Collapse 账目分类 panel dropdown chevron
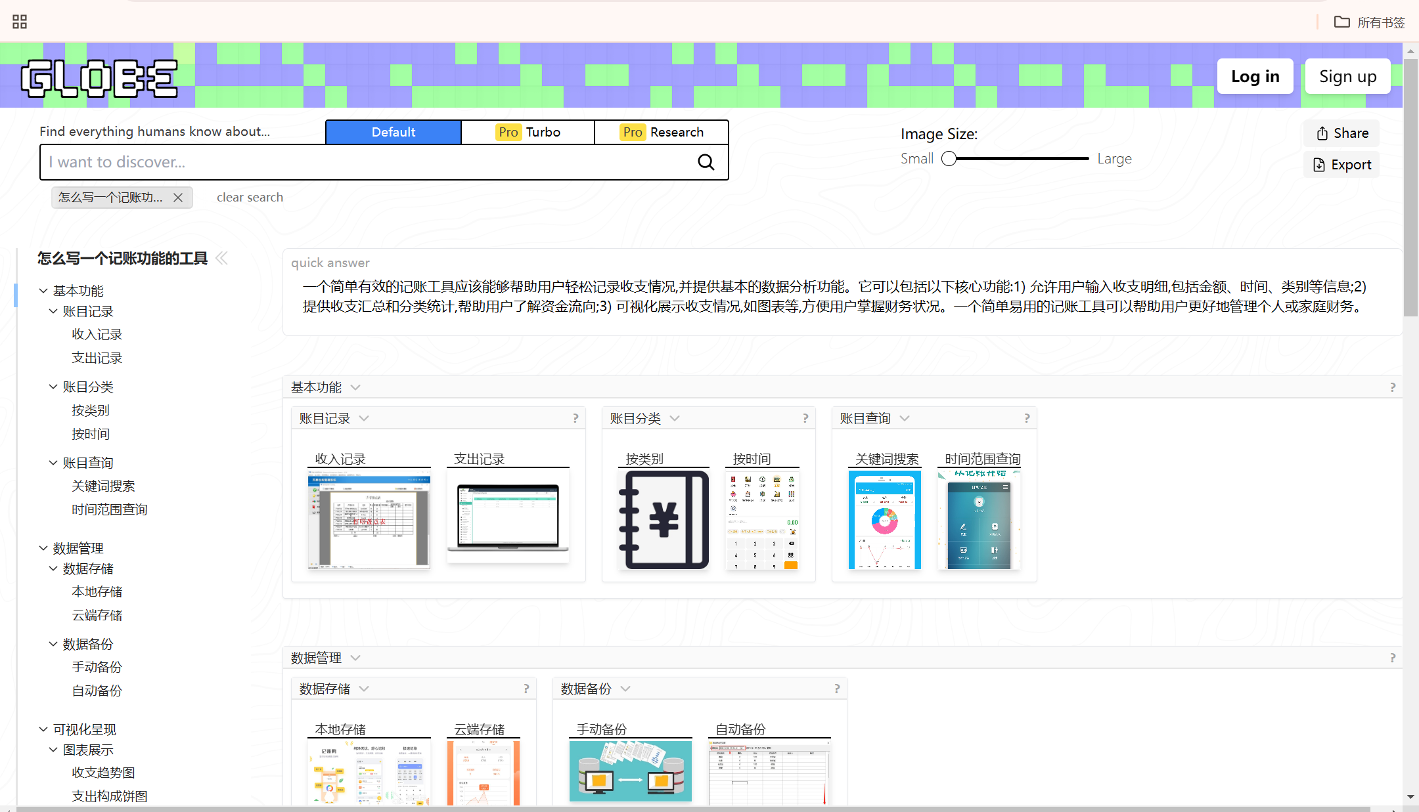 (675, 418)
